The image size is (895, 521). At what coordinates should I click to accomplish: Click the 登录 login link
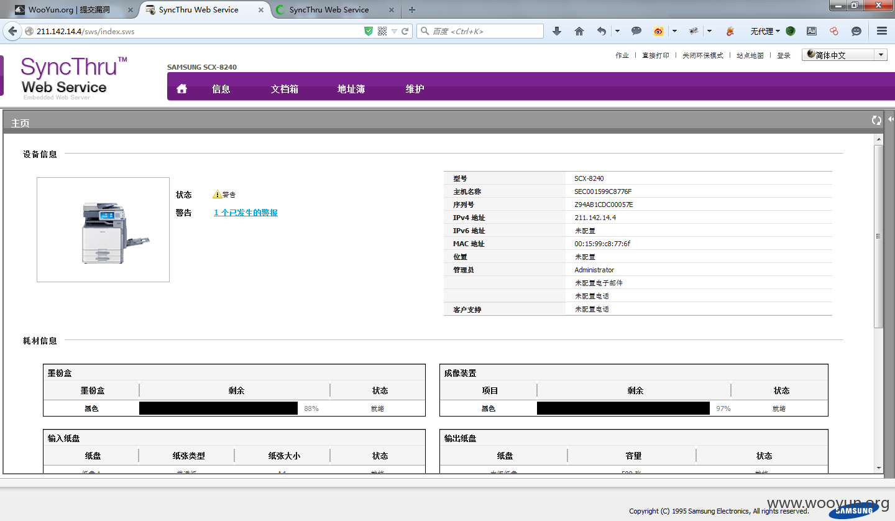(x=784, y=55)
